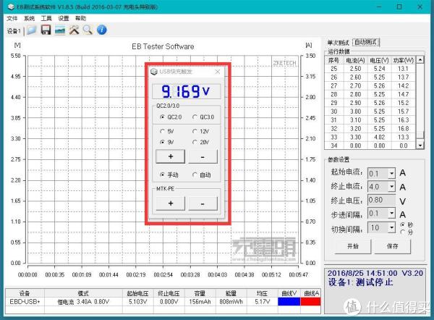434x320 pixels.
Task: Switch to the 单次测试 tab
Action: 339,43
